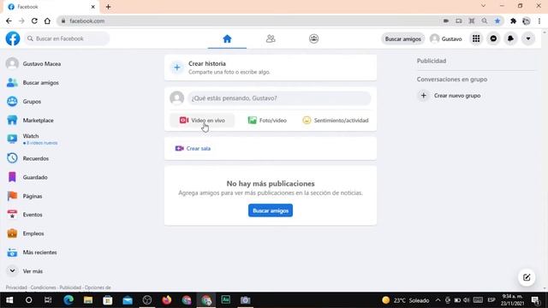548x308 pixels.
Task: Expand the account dropdown arrow
Action: (x=528, y=38)
